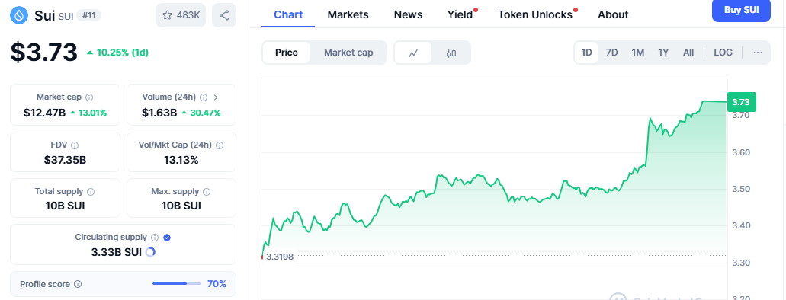This screenshot has height=300, width=786.
Task: Open the News tab
Action: [408, 14]
